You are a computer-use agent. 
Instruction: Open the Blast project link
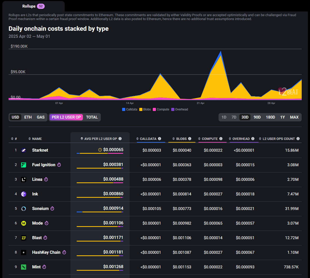click(37, 238)
